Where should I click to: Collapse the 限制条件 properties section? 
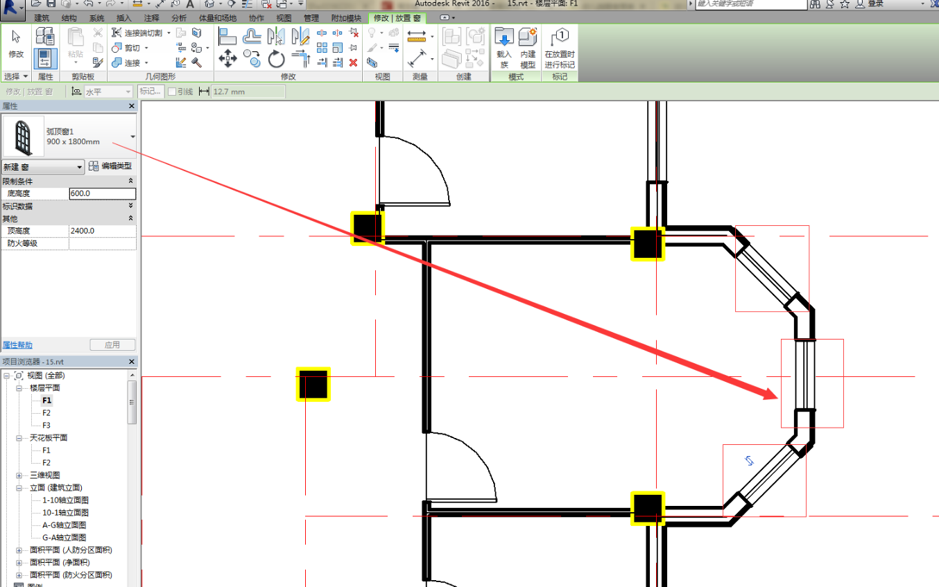pos(131,181)
